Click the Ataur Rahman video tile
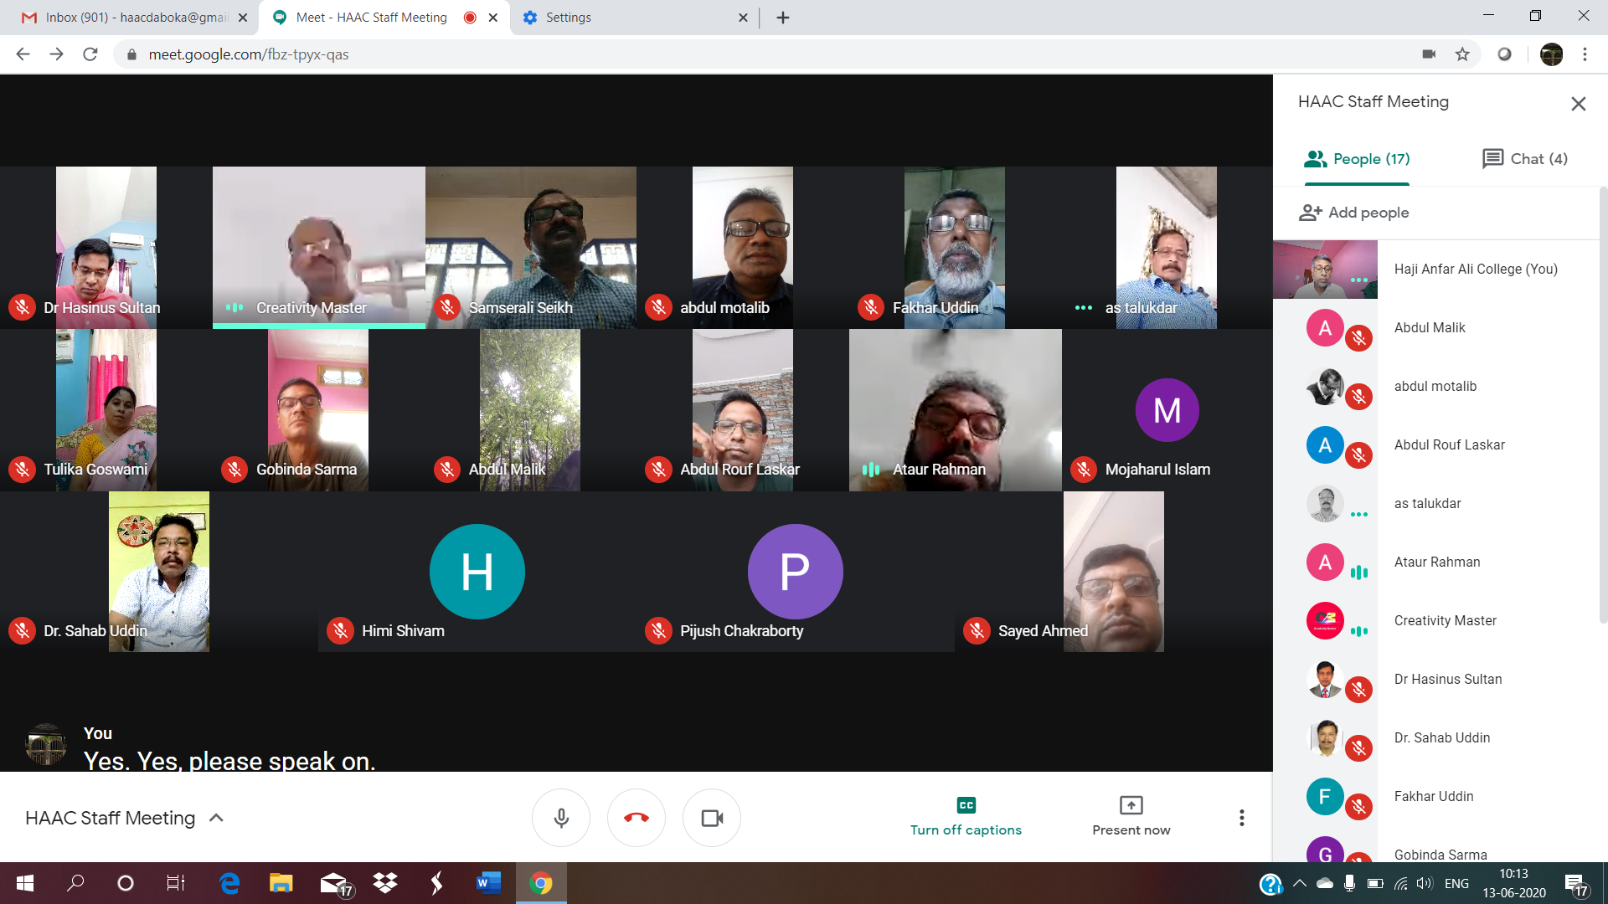1608x904 pixels. [955, 410]
